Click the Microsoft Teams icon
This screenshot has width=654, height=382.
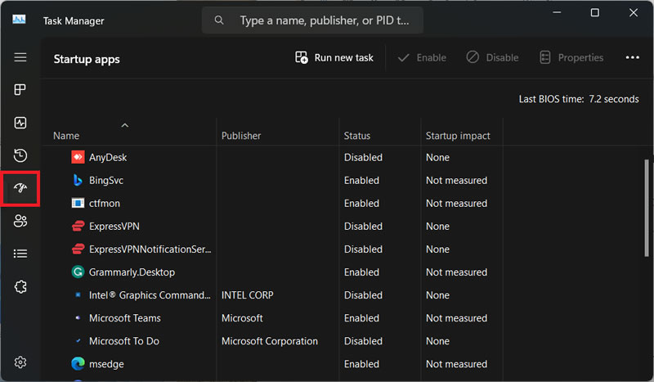click(78, 317)
